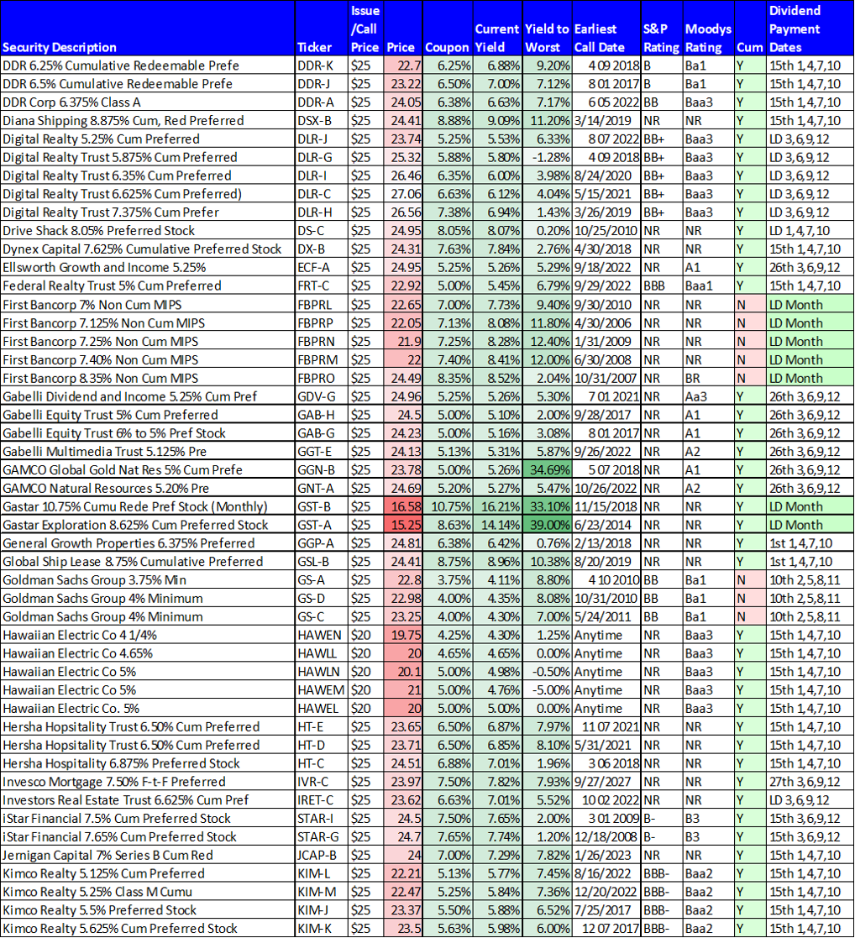
Task: Select call date cell 10/25/2010
Action: click(606, 230)
